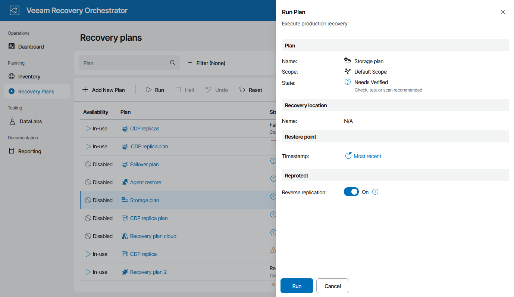Viewport: 514px width, 297px height.
Task: Click Add New Plan in the toolbar
Action: point(104,90)
